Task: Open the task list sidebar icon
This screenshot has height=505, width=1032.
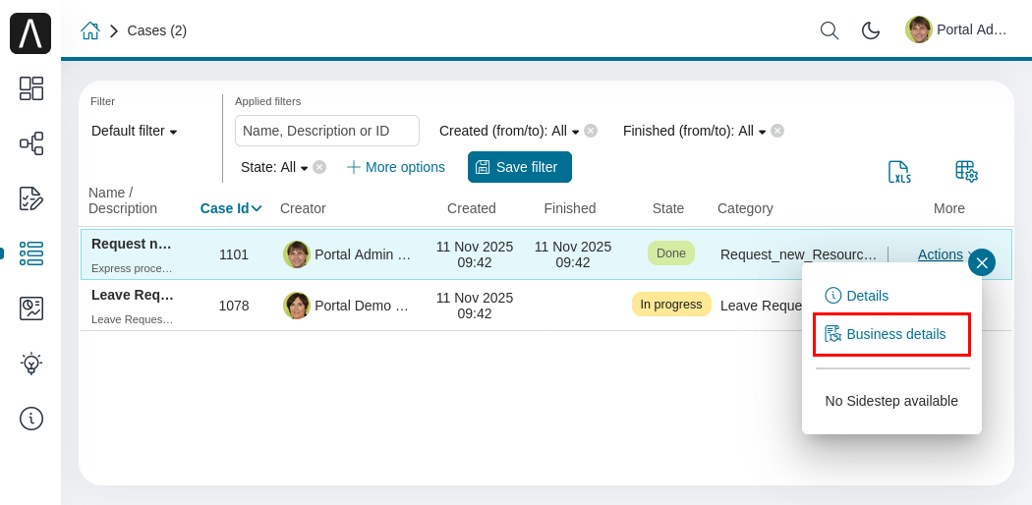Action: [30, 198]
